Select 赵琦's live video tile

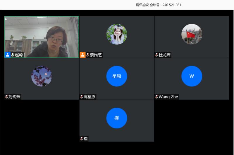[x=42, y=37]
